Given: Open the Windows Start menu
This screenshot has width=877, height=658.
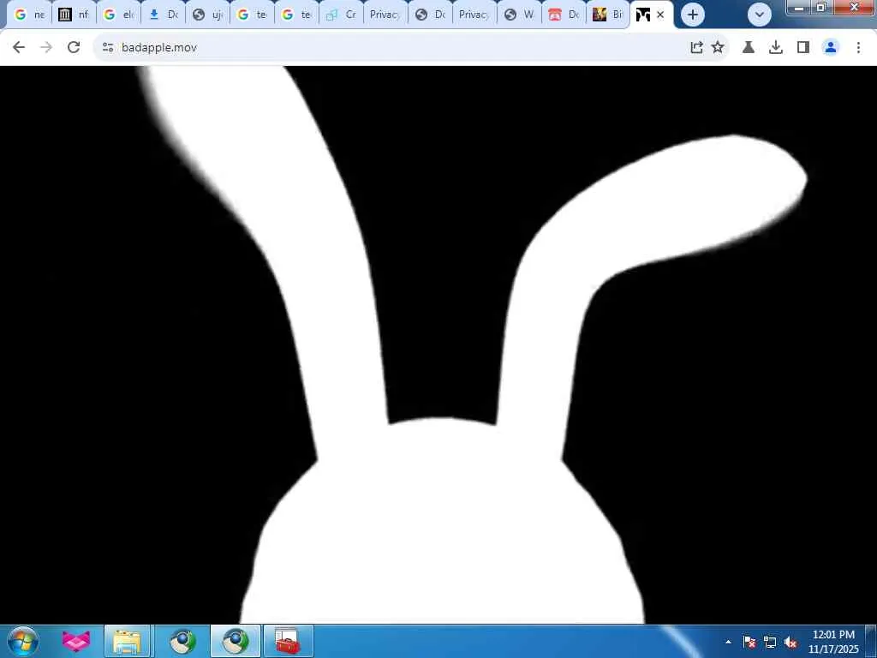Looking at the screenshot, I should click(x=22, y=641).
